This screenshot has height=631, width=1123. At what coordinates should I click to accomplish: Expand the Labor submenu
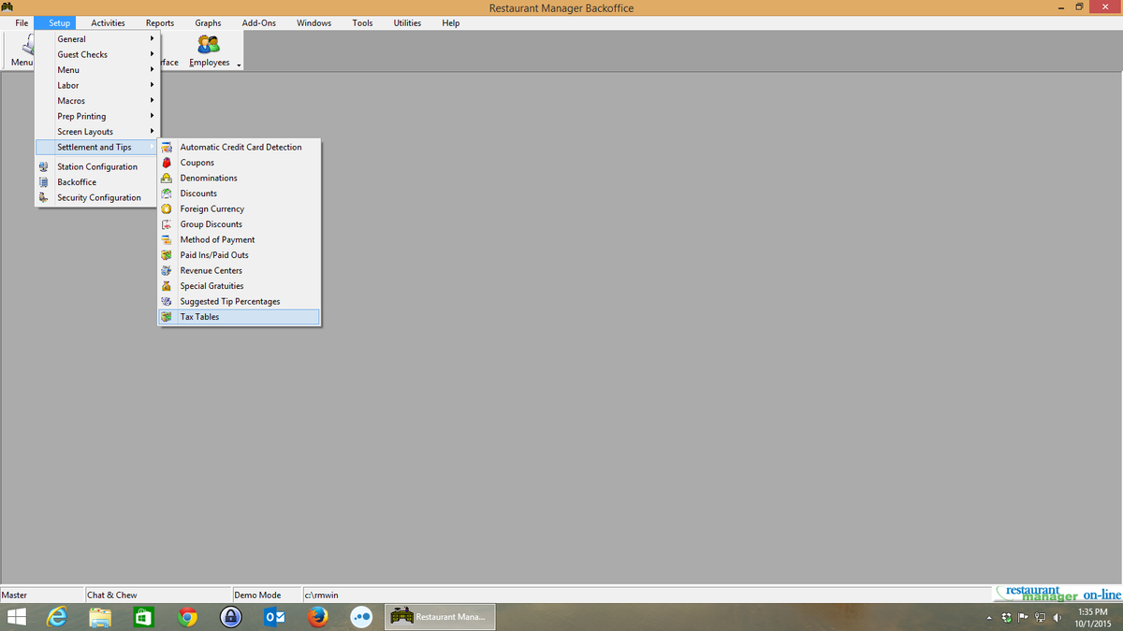point(97,85)
